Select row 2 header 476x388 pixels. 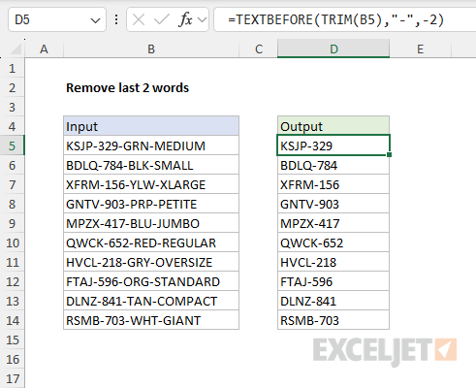pyautogui.click(x=13, y=87)
